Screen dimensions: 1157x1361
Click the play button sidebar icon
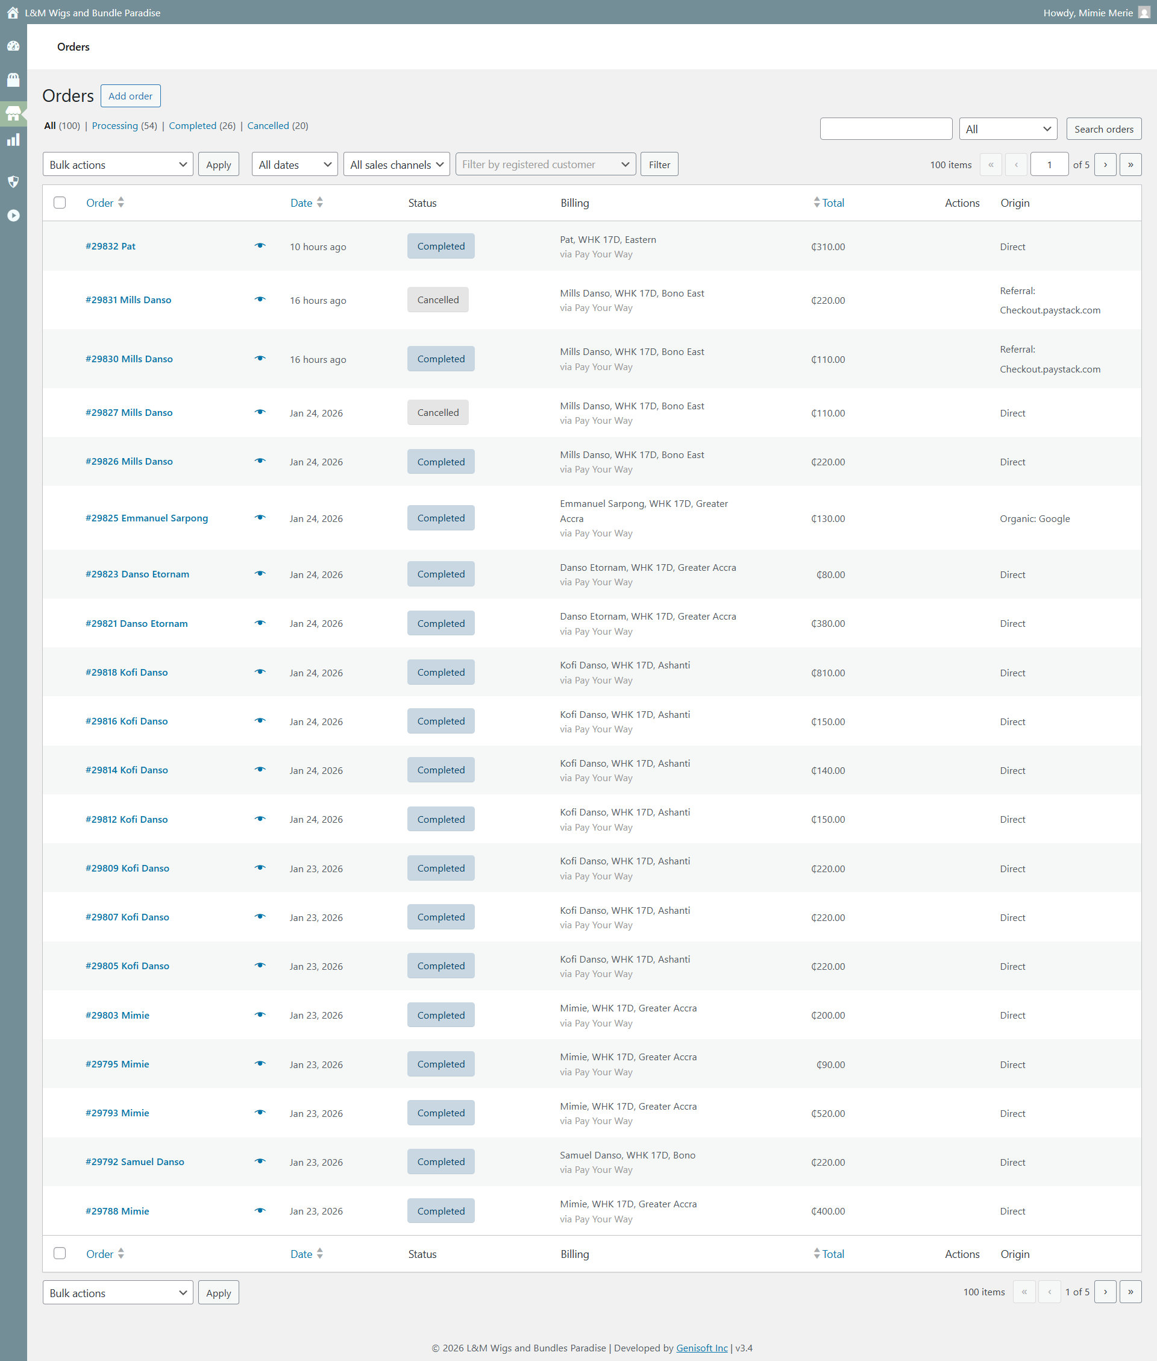point(13,215)
